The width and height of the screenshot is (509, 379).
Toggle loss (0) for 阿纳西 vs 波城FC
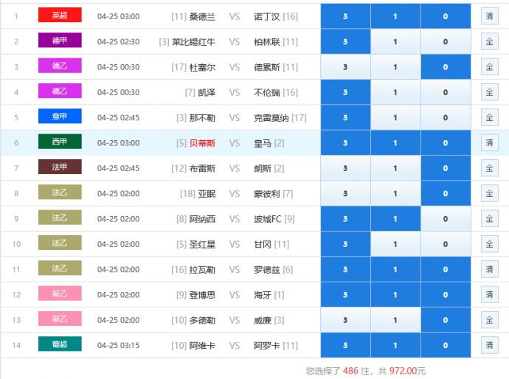pyautogui.click(x=446, y=219)
